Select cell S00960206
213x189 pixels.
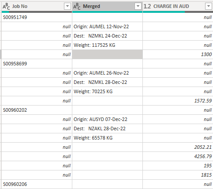(x=37, y=184)
